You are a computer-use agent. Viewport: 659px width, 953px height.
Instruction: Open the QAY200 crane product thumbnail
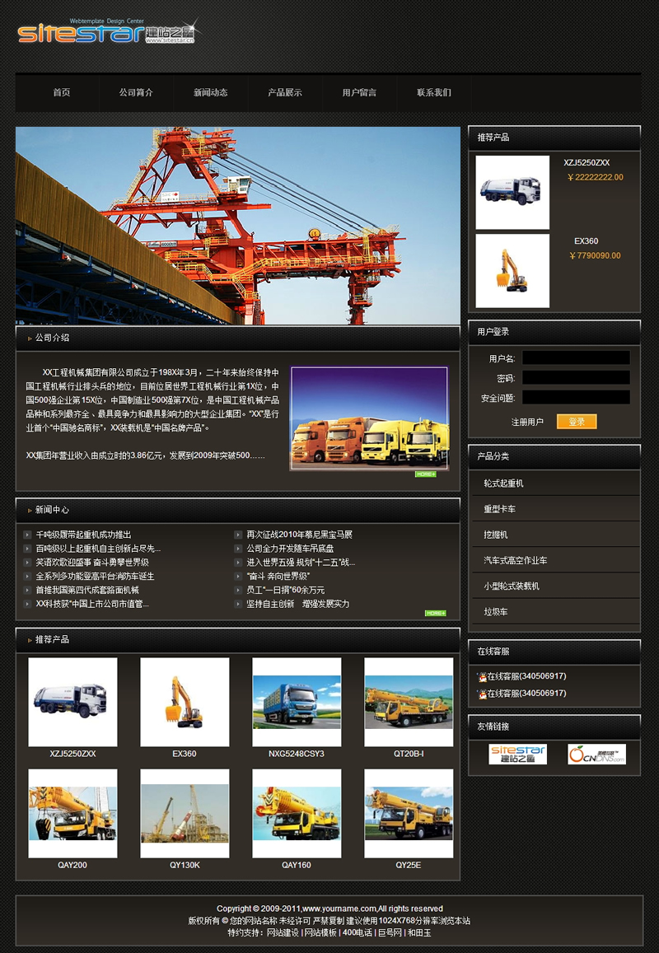click(x=72, y=814)
